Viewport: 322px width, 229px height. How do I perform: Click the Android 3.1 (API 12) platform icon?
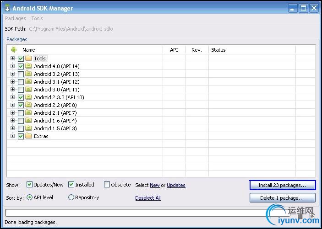click(x=28, y=82)
